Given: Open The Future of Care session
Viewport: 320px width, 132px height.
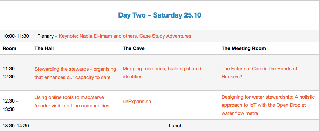Looking at the screenshot, I should point(259,73).
